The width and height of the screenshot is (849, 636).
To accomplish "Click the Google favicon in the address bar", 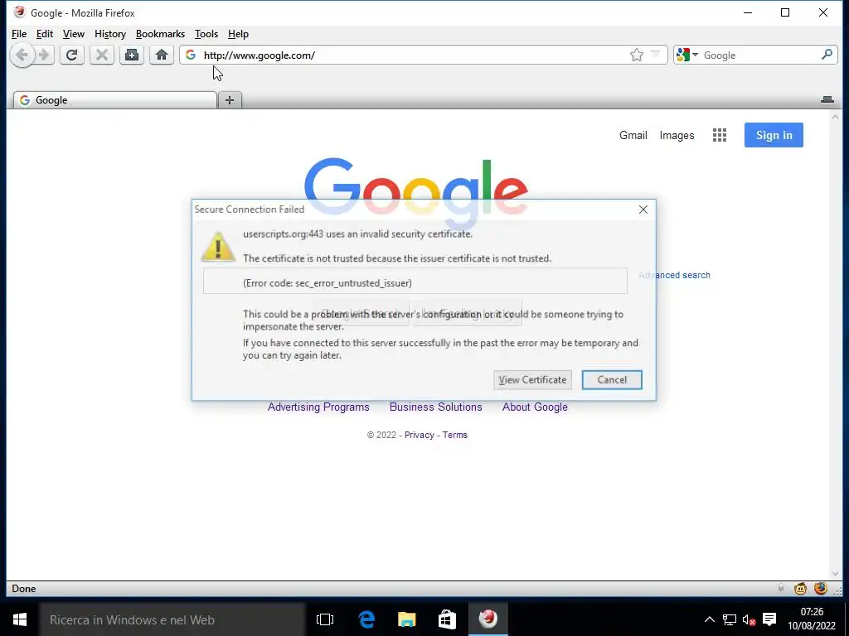I will [191, 55].
